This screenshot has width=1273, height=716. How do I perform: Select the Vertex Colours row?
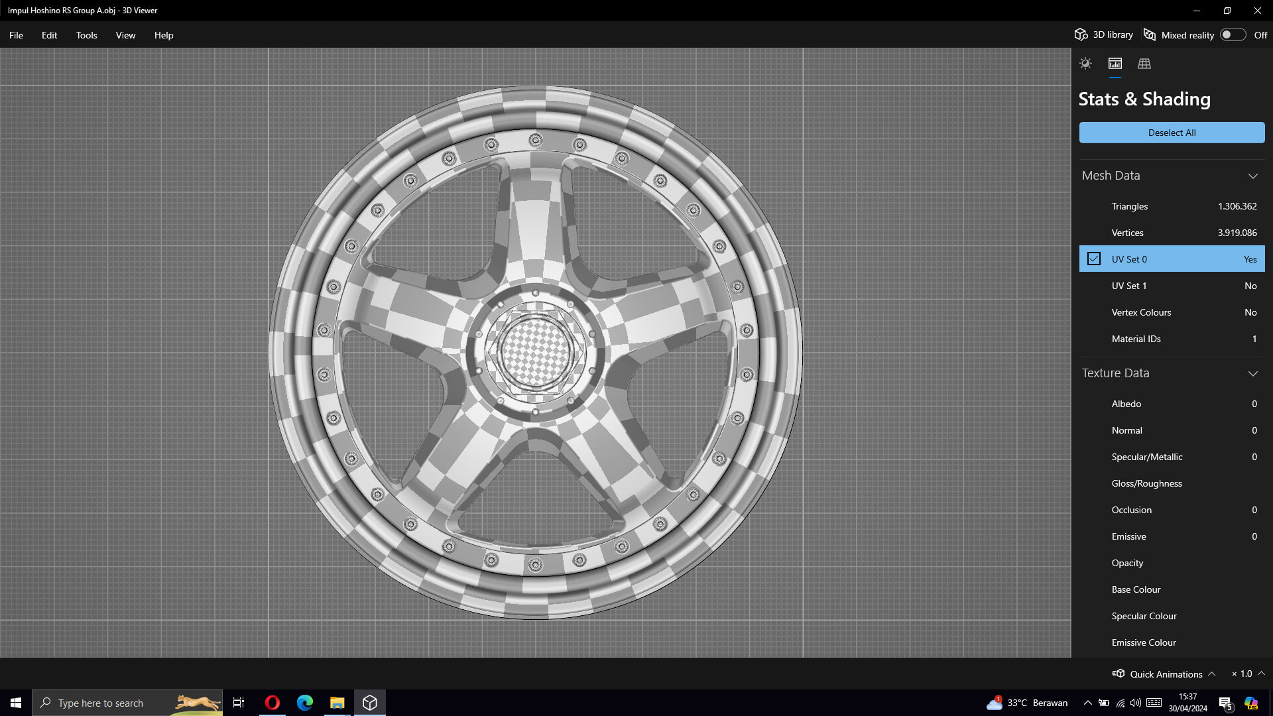point(1172,312)
